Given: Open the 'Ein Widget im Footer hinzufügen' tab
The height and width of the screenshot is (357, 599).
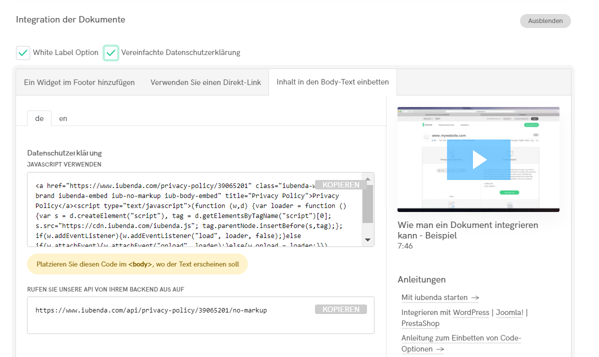Looking at the screenshot, I should (x=78, y=81).
